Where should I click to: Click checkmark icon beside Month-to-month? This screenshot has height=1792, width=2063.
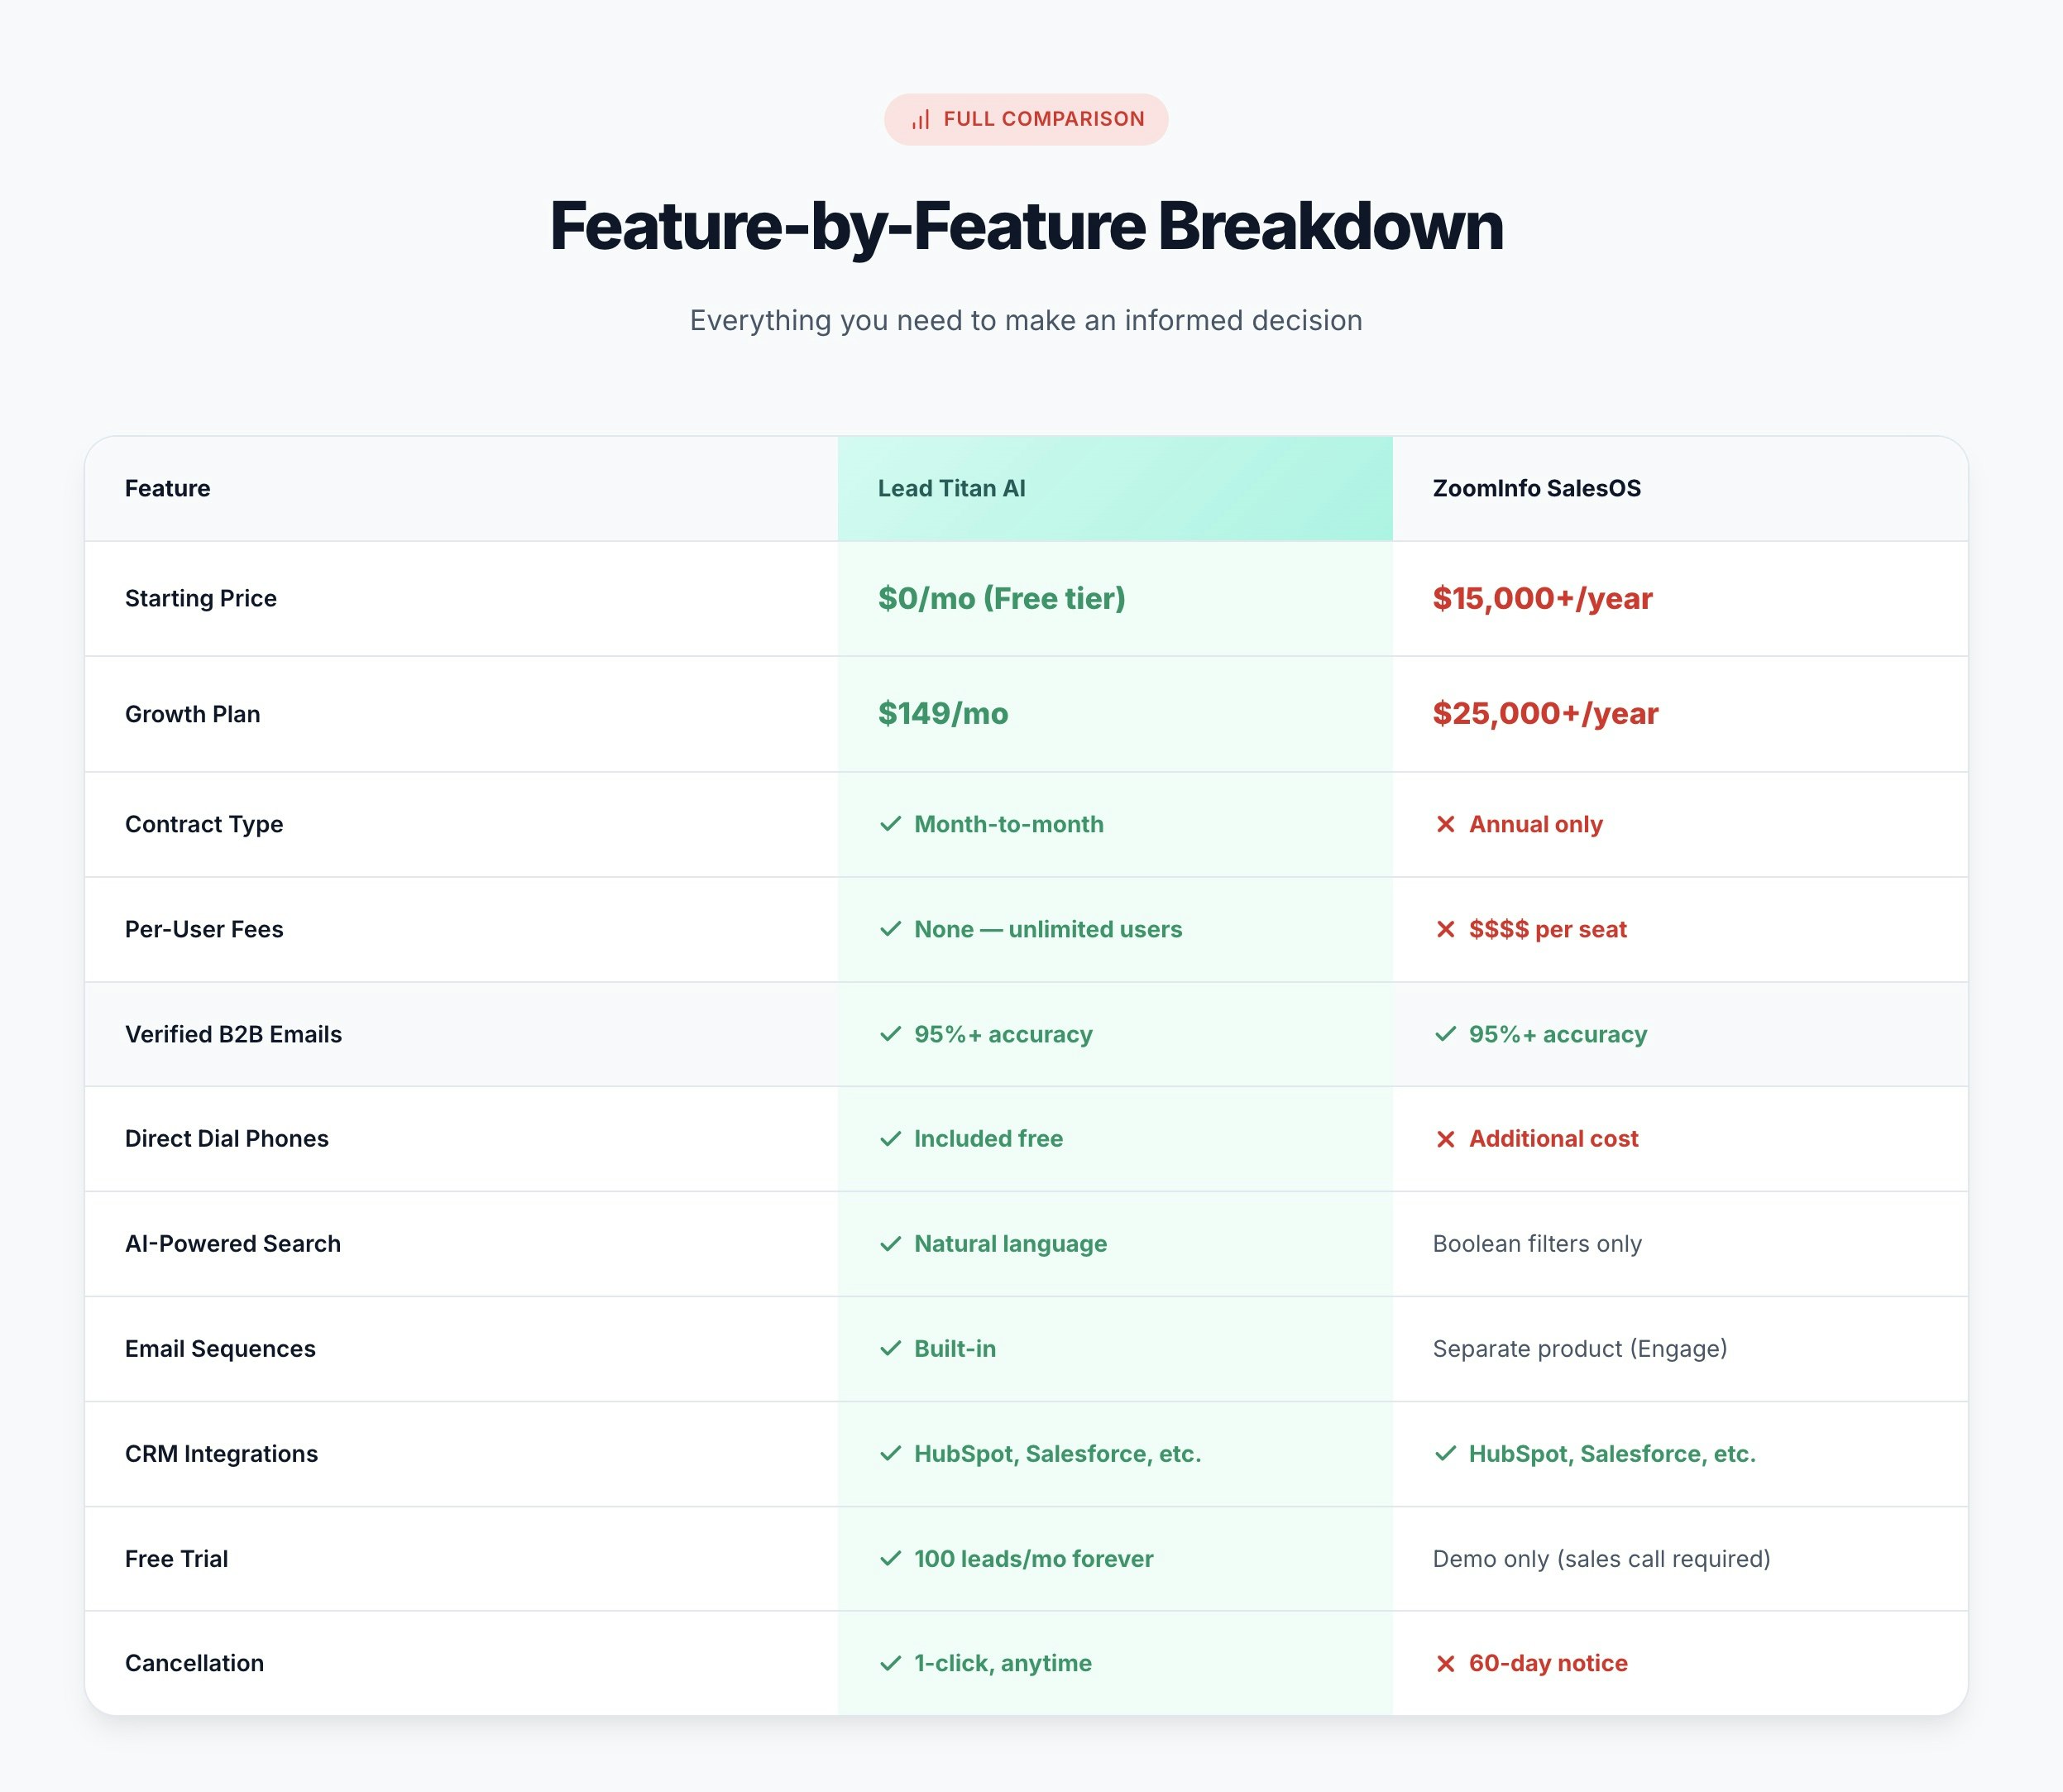click(890, 824)
